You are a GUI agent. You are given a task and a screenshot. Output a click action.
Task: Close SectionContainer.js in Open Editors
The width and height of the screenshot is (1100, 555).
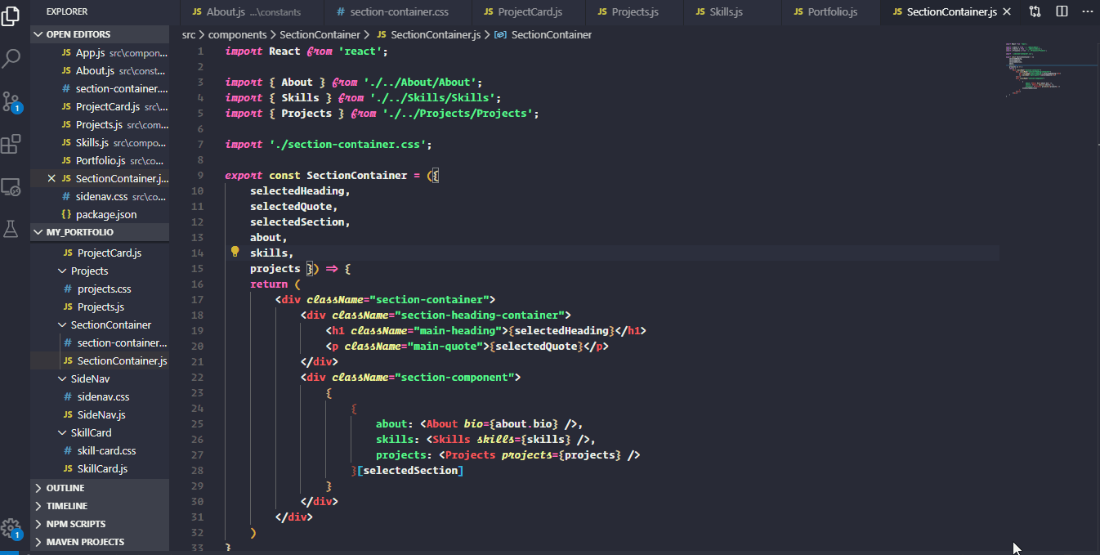(51, 178)
